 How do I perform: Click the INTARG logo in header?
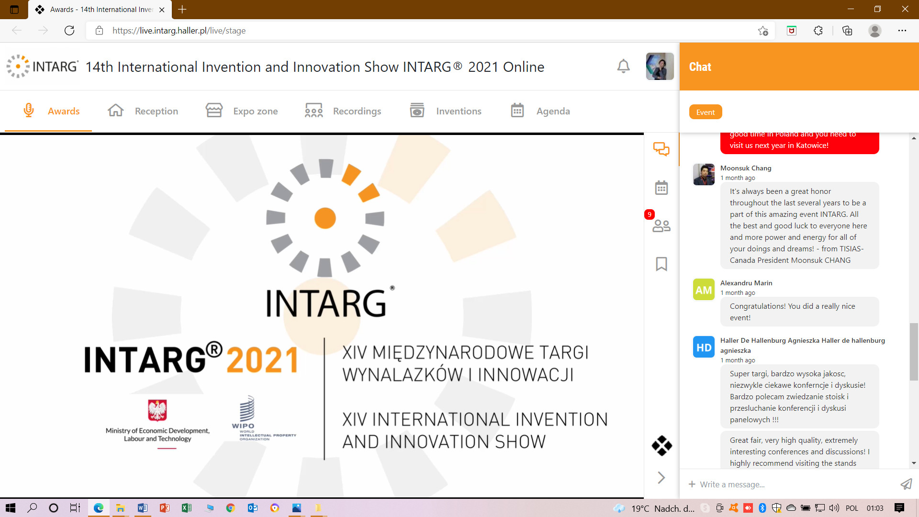[42, 66]
